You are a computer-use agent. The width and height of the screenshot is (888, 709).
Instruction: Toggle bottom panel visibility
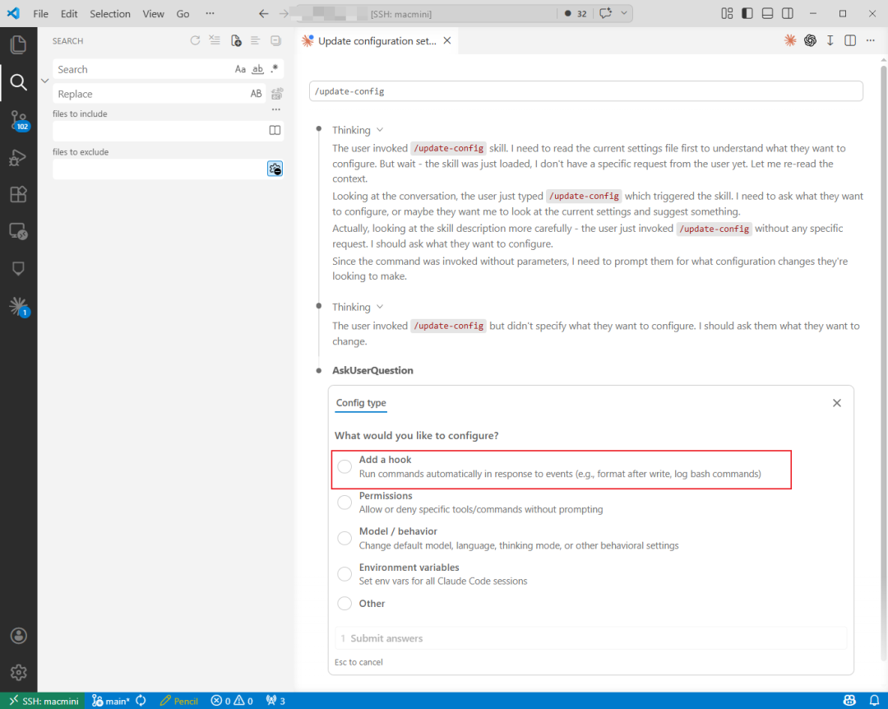pyautogui.click(x=767, y=14)
